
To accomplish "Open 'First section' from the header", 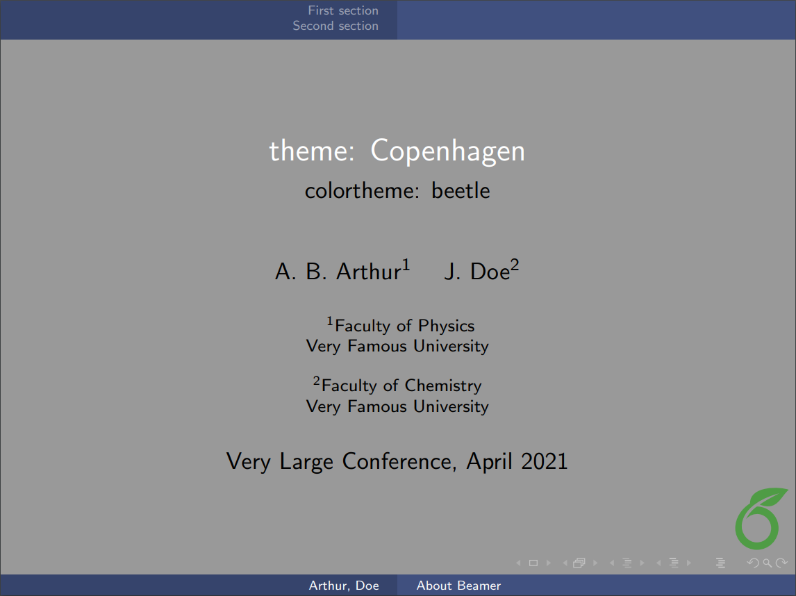I will [x=342, y=10].
